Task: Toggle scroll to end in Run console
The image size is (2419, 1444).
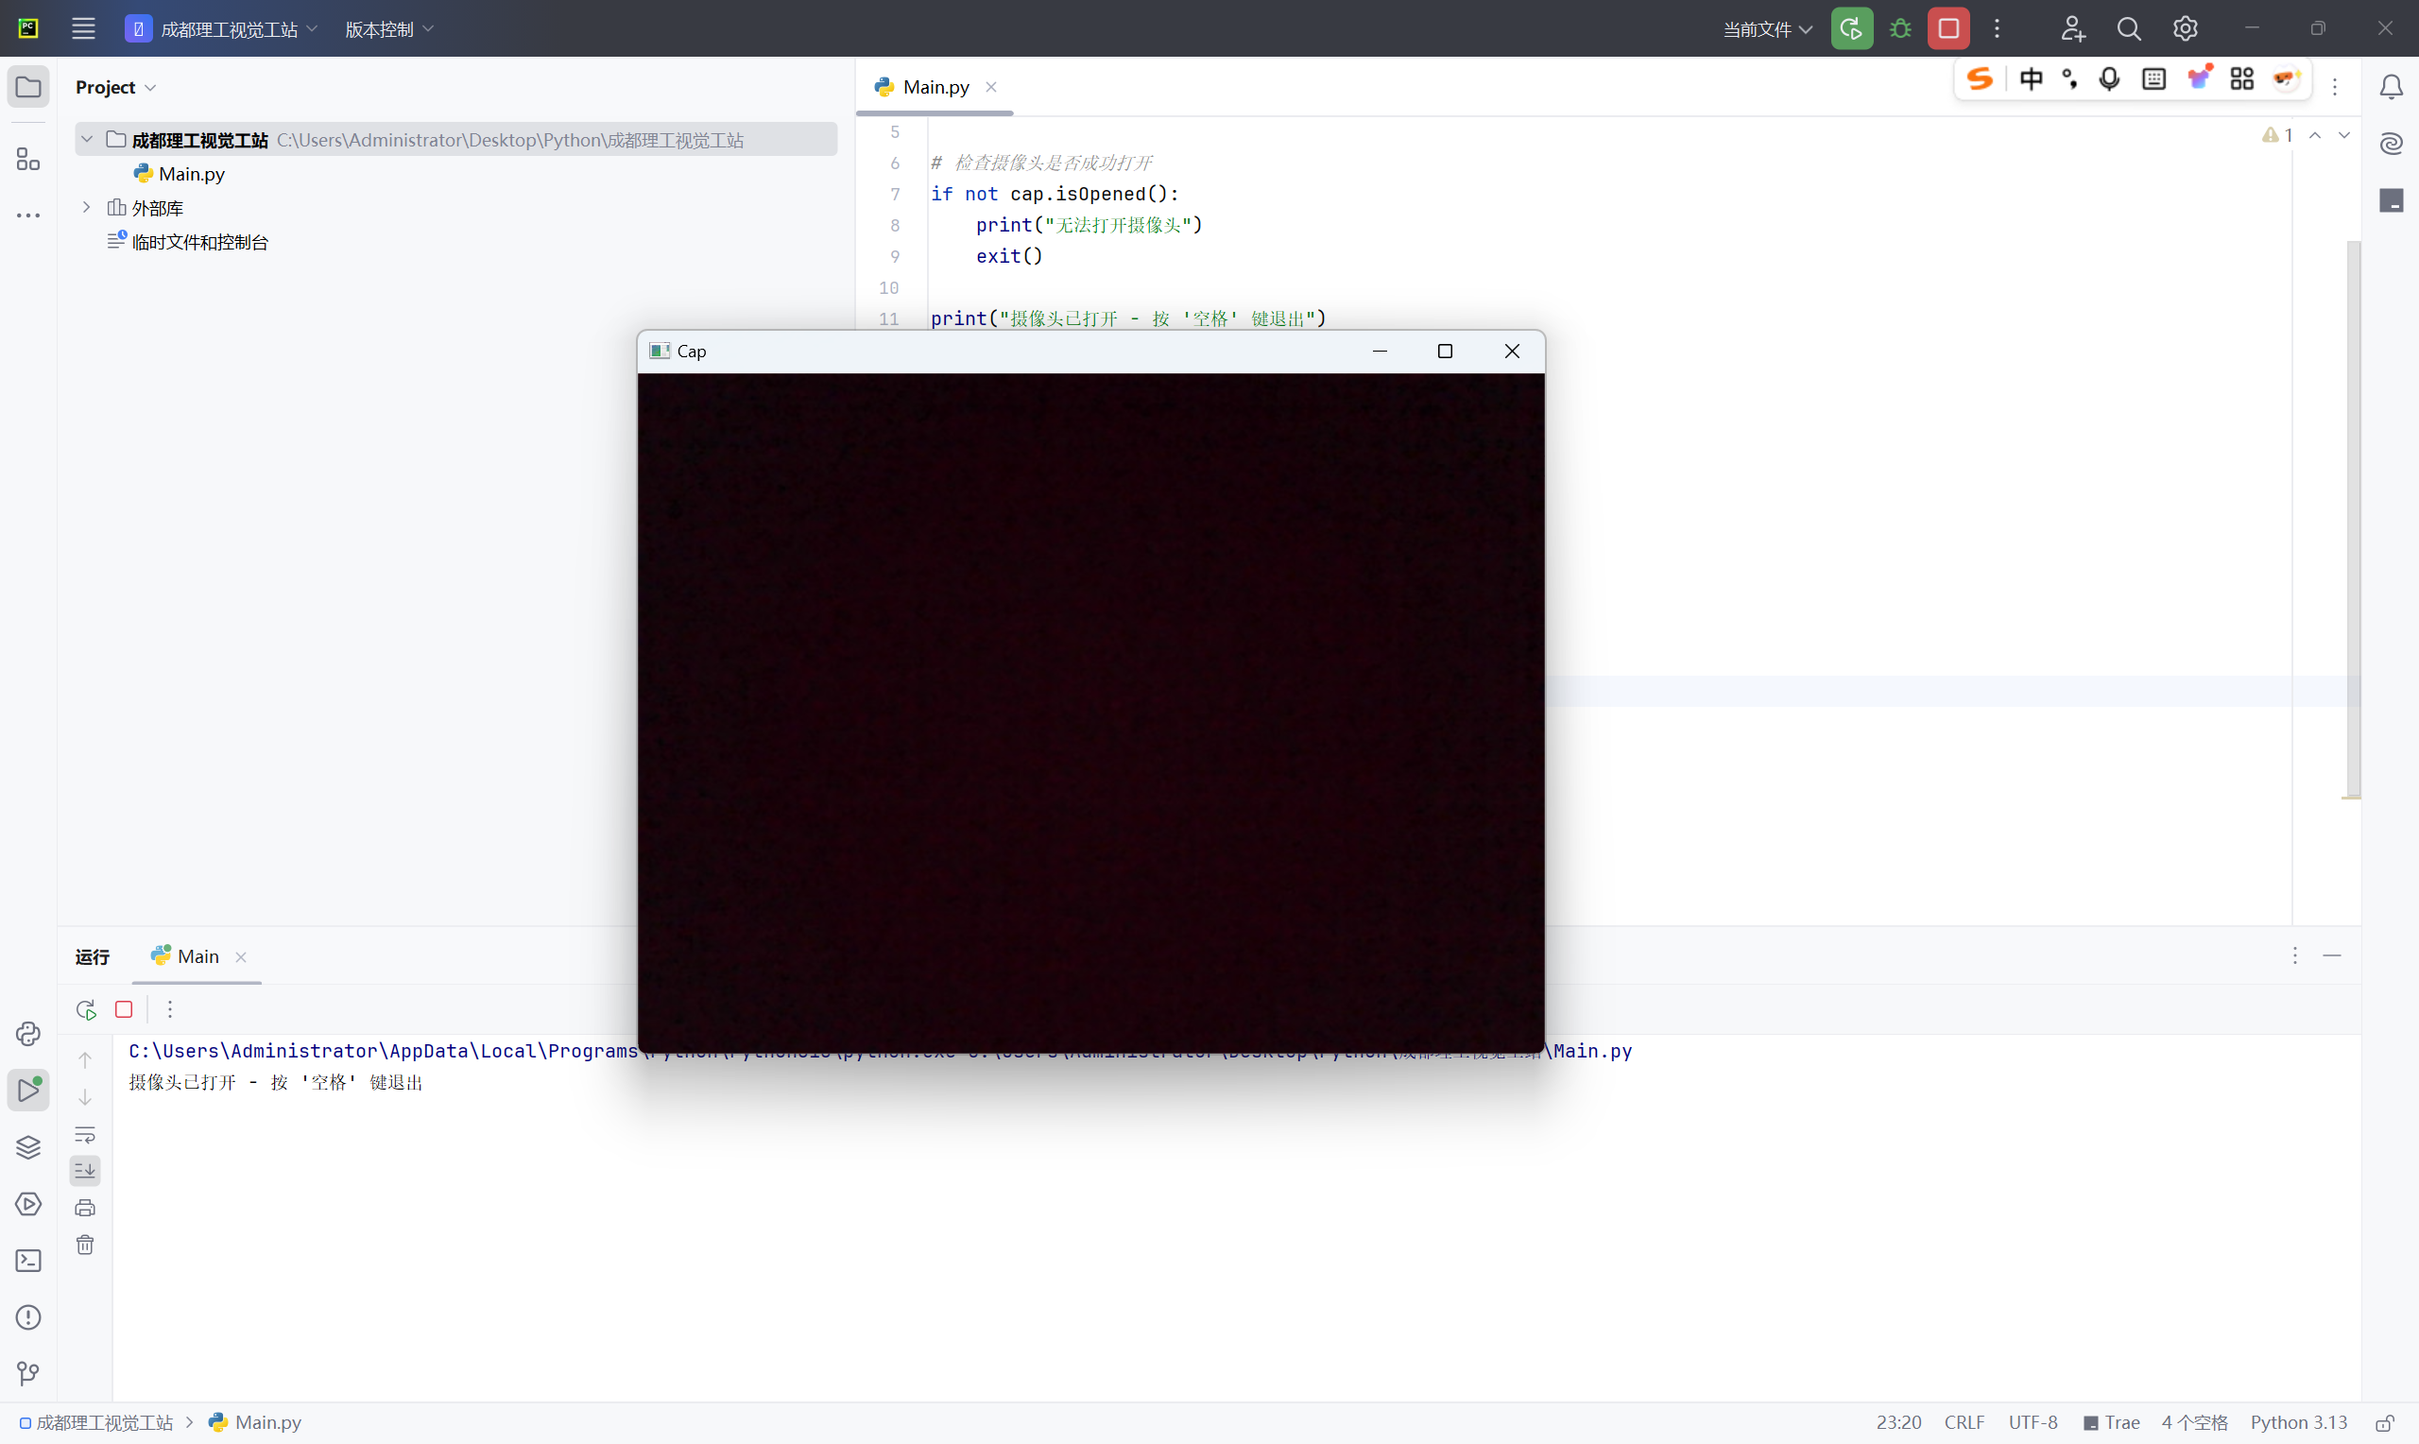Action: (x=86, y=1171)
